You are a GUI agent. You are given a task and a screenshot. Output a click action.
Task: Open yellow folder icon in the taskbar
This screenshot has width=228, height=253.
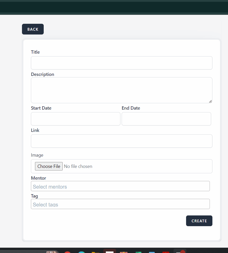95,252
